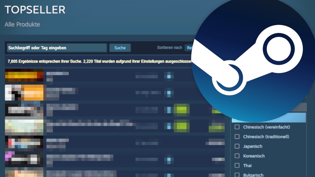Focus the Suchbegriff oder Tag eingeben field
The image size is (315, 177).
point(57,48)
